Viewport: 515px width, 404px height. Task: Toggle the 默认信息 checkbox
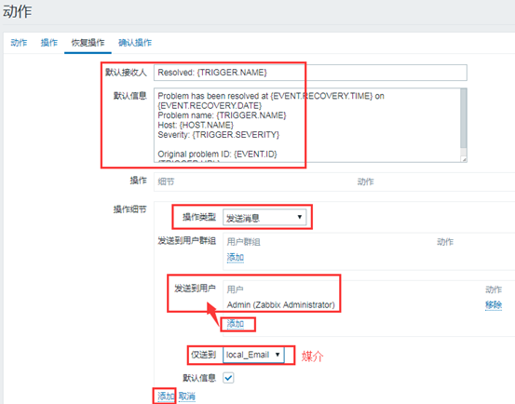(x=228, y=378)
